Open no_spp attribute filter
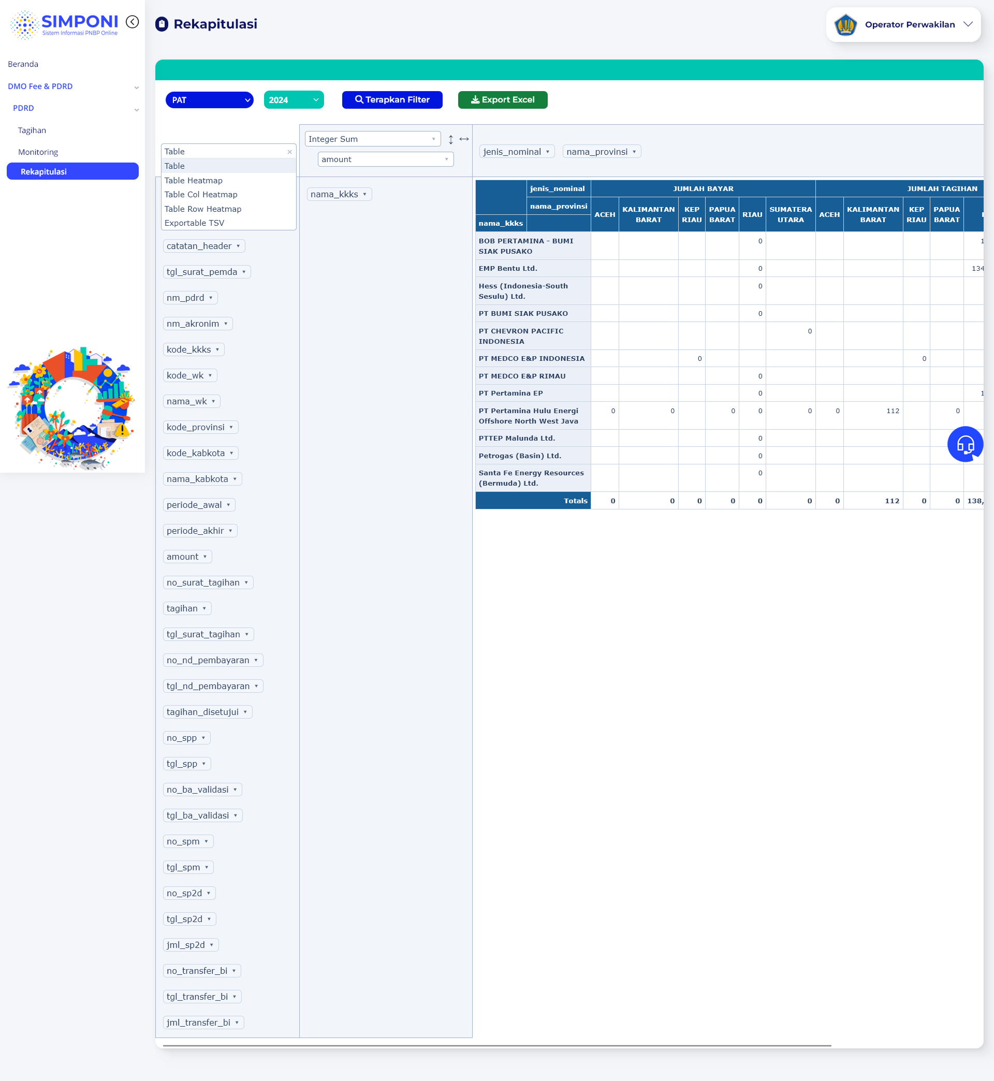 [203, 738]
